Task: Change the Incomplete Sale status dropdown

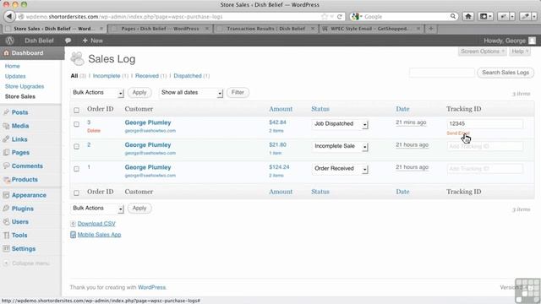Action: (340, 146)
